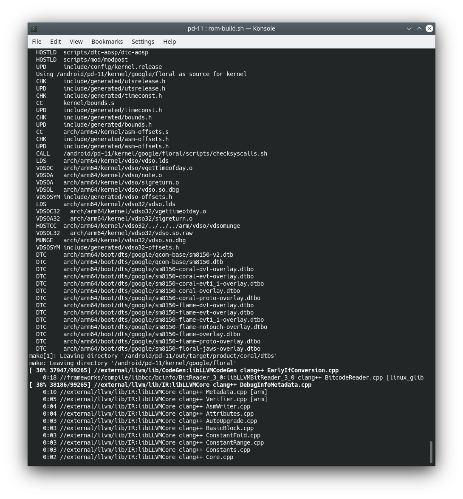Click the sm8150-coral-dvt-overlay.dtbo line
The height and width of the screenshot is (499, 463).
pyautogui.click(x=145, y=269)
